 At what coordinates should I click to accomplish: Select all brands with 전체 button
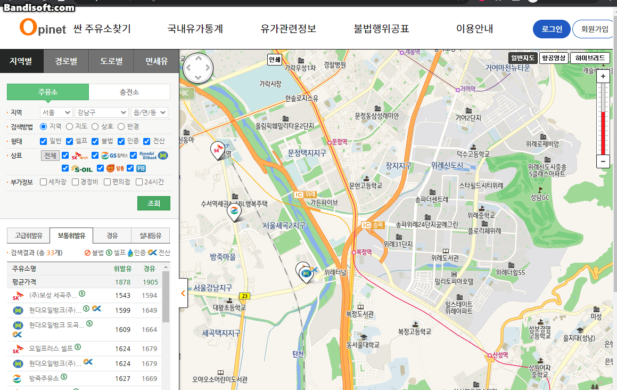(50, 155)
